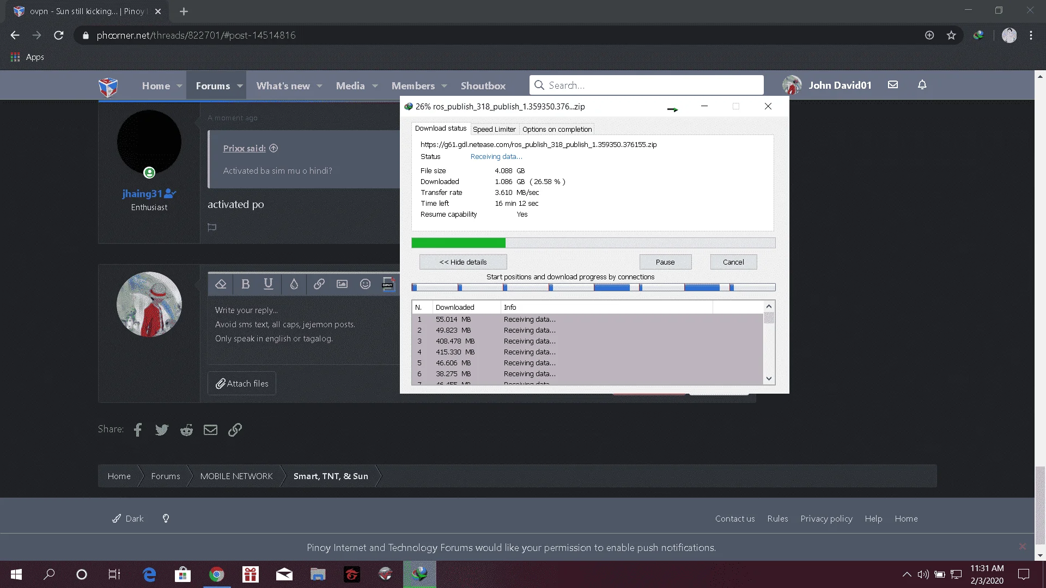This screenshot has height=588, width=1046.
Task: Click the forum logo in the navigation bar
Action: (108, 86)
